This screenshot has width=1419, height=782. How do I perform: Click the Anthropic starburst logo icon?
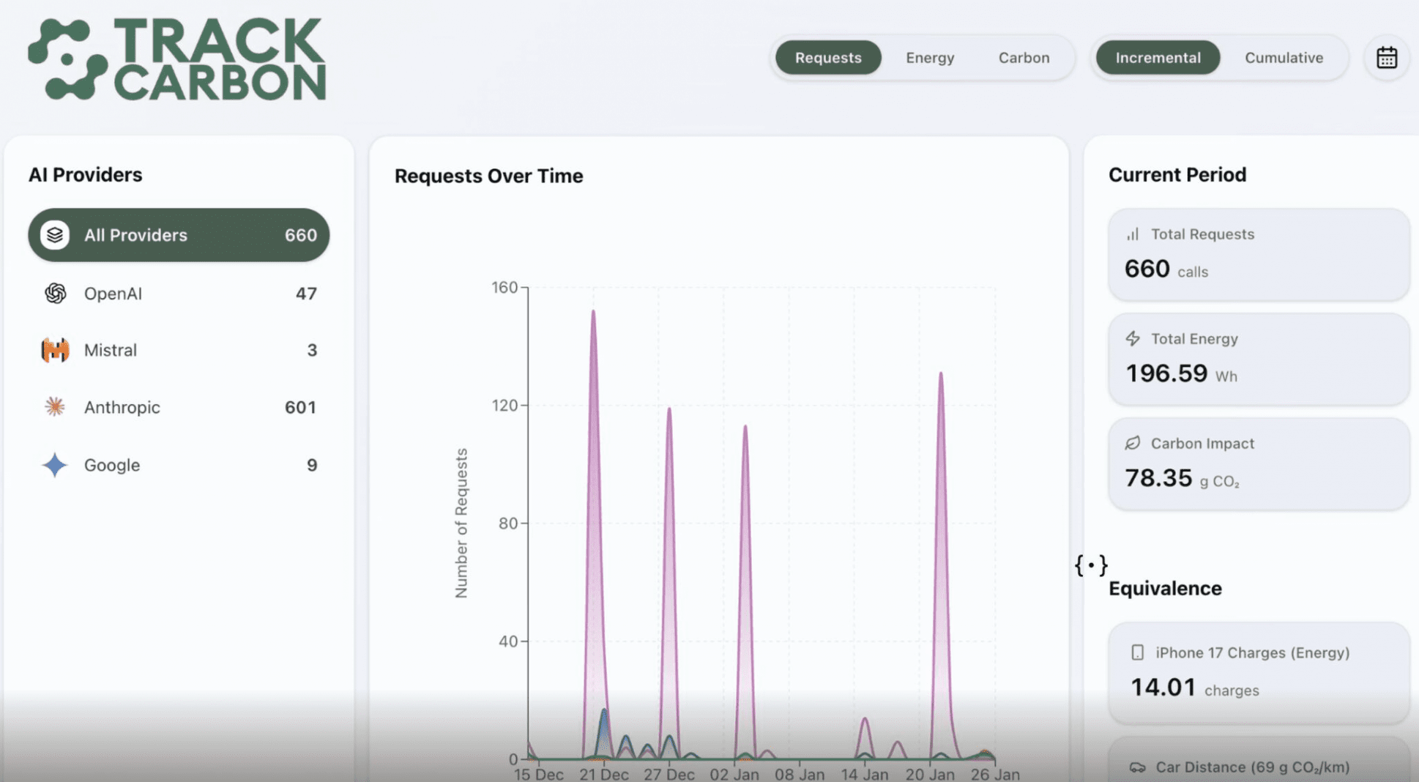point(55,407)
